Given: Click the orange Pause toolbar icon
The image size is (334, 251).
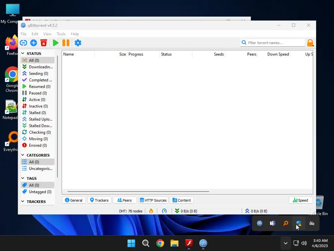Looking at the screenshot, I should click(66, 43).
